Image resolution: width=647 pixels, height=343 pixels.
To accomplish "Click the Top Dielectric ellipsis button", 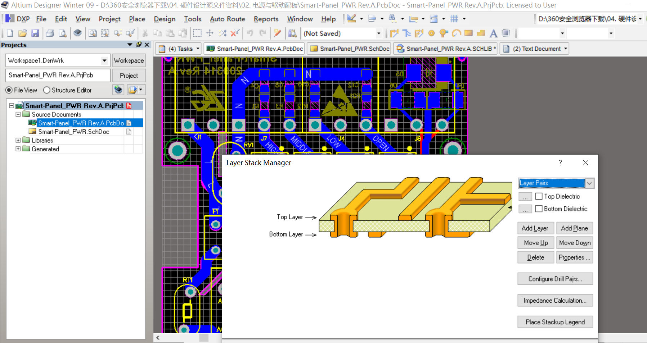I will (x=525, y=197).
